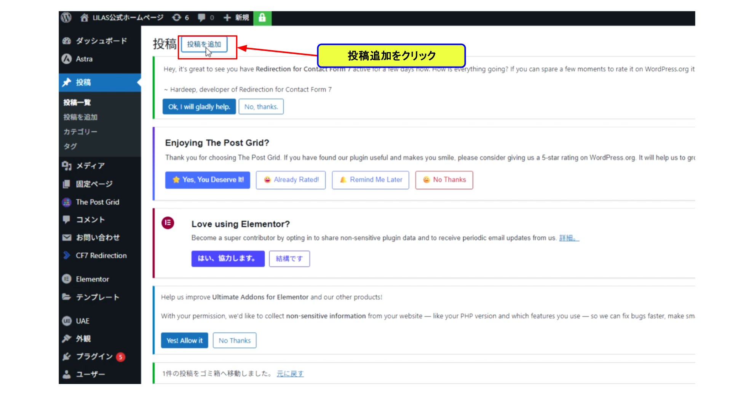Image resolution: width=754 pixels, height=411 pixels.
Task: Click the 外観 paintbrush icon in the sidebar
Action: coord(67,338)
